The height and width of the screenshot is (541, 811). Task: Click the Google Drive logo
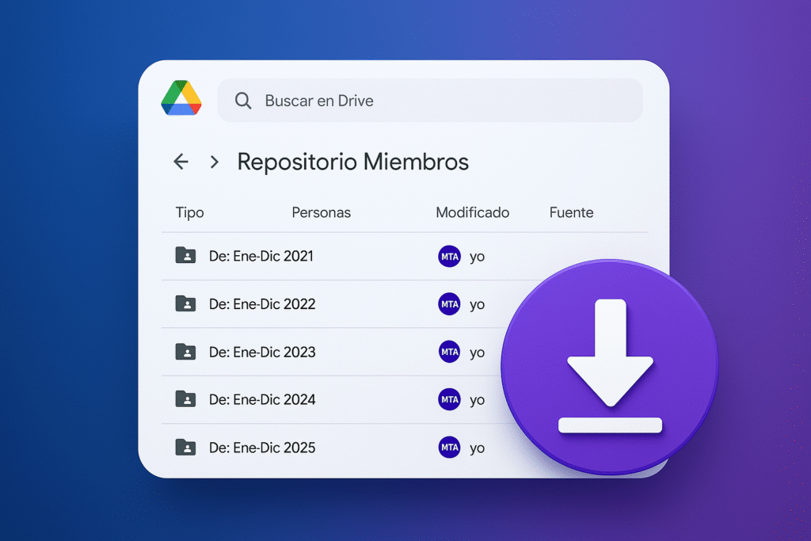click(x=181, y=99)
